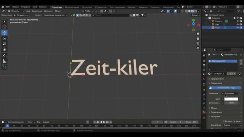244x137 pixels.
Task: Open the Окно menu
Action: (x=35, y=7)
